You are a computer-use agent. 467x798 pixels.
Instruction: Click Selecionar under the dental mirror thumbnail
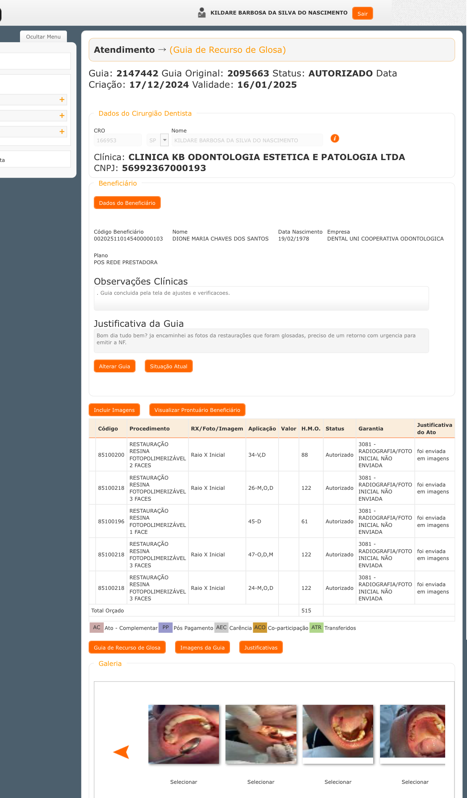pos(184,782)
